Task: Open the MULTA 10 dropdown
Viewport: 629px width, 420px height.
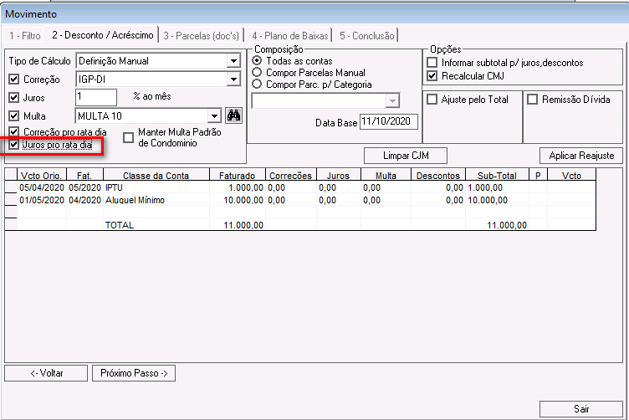Action: click(215, 116)
